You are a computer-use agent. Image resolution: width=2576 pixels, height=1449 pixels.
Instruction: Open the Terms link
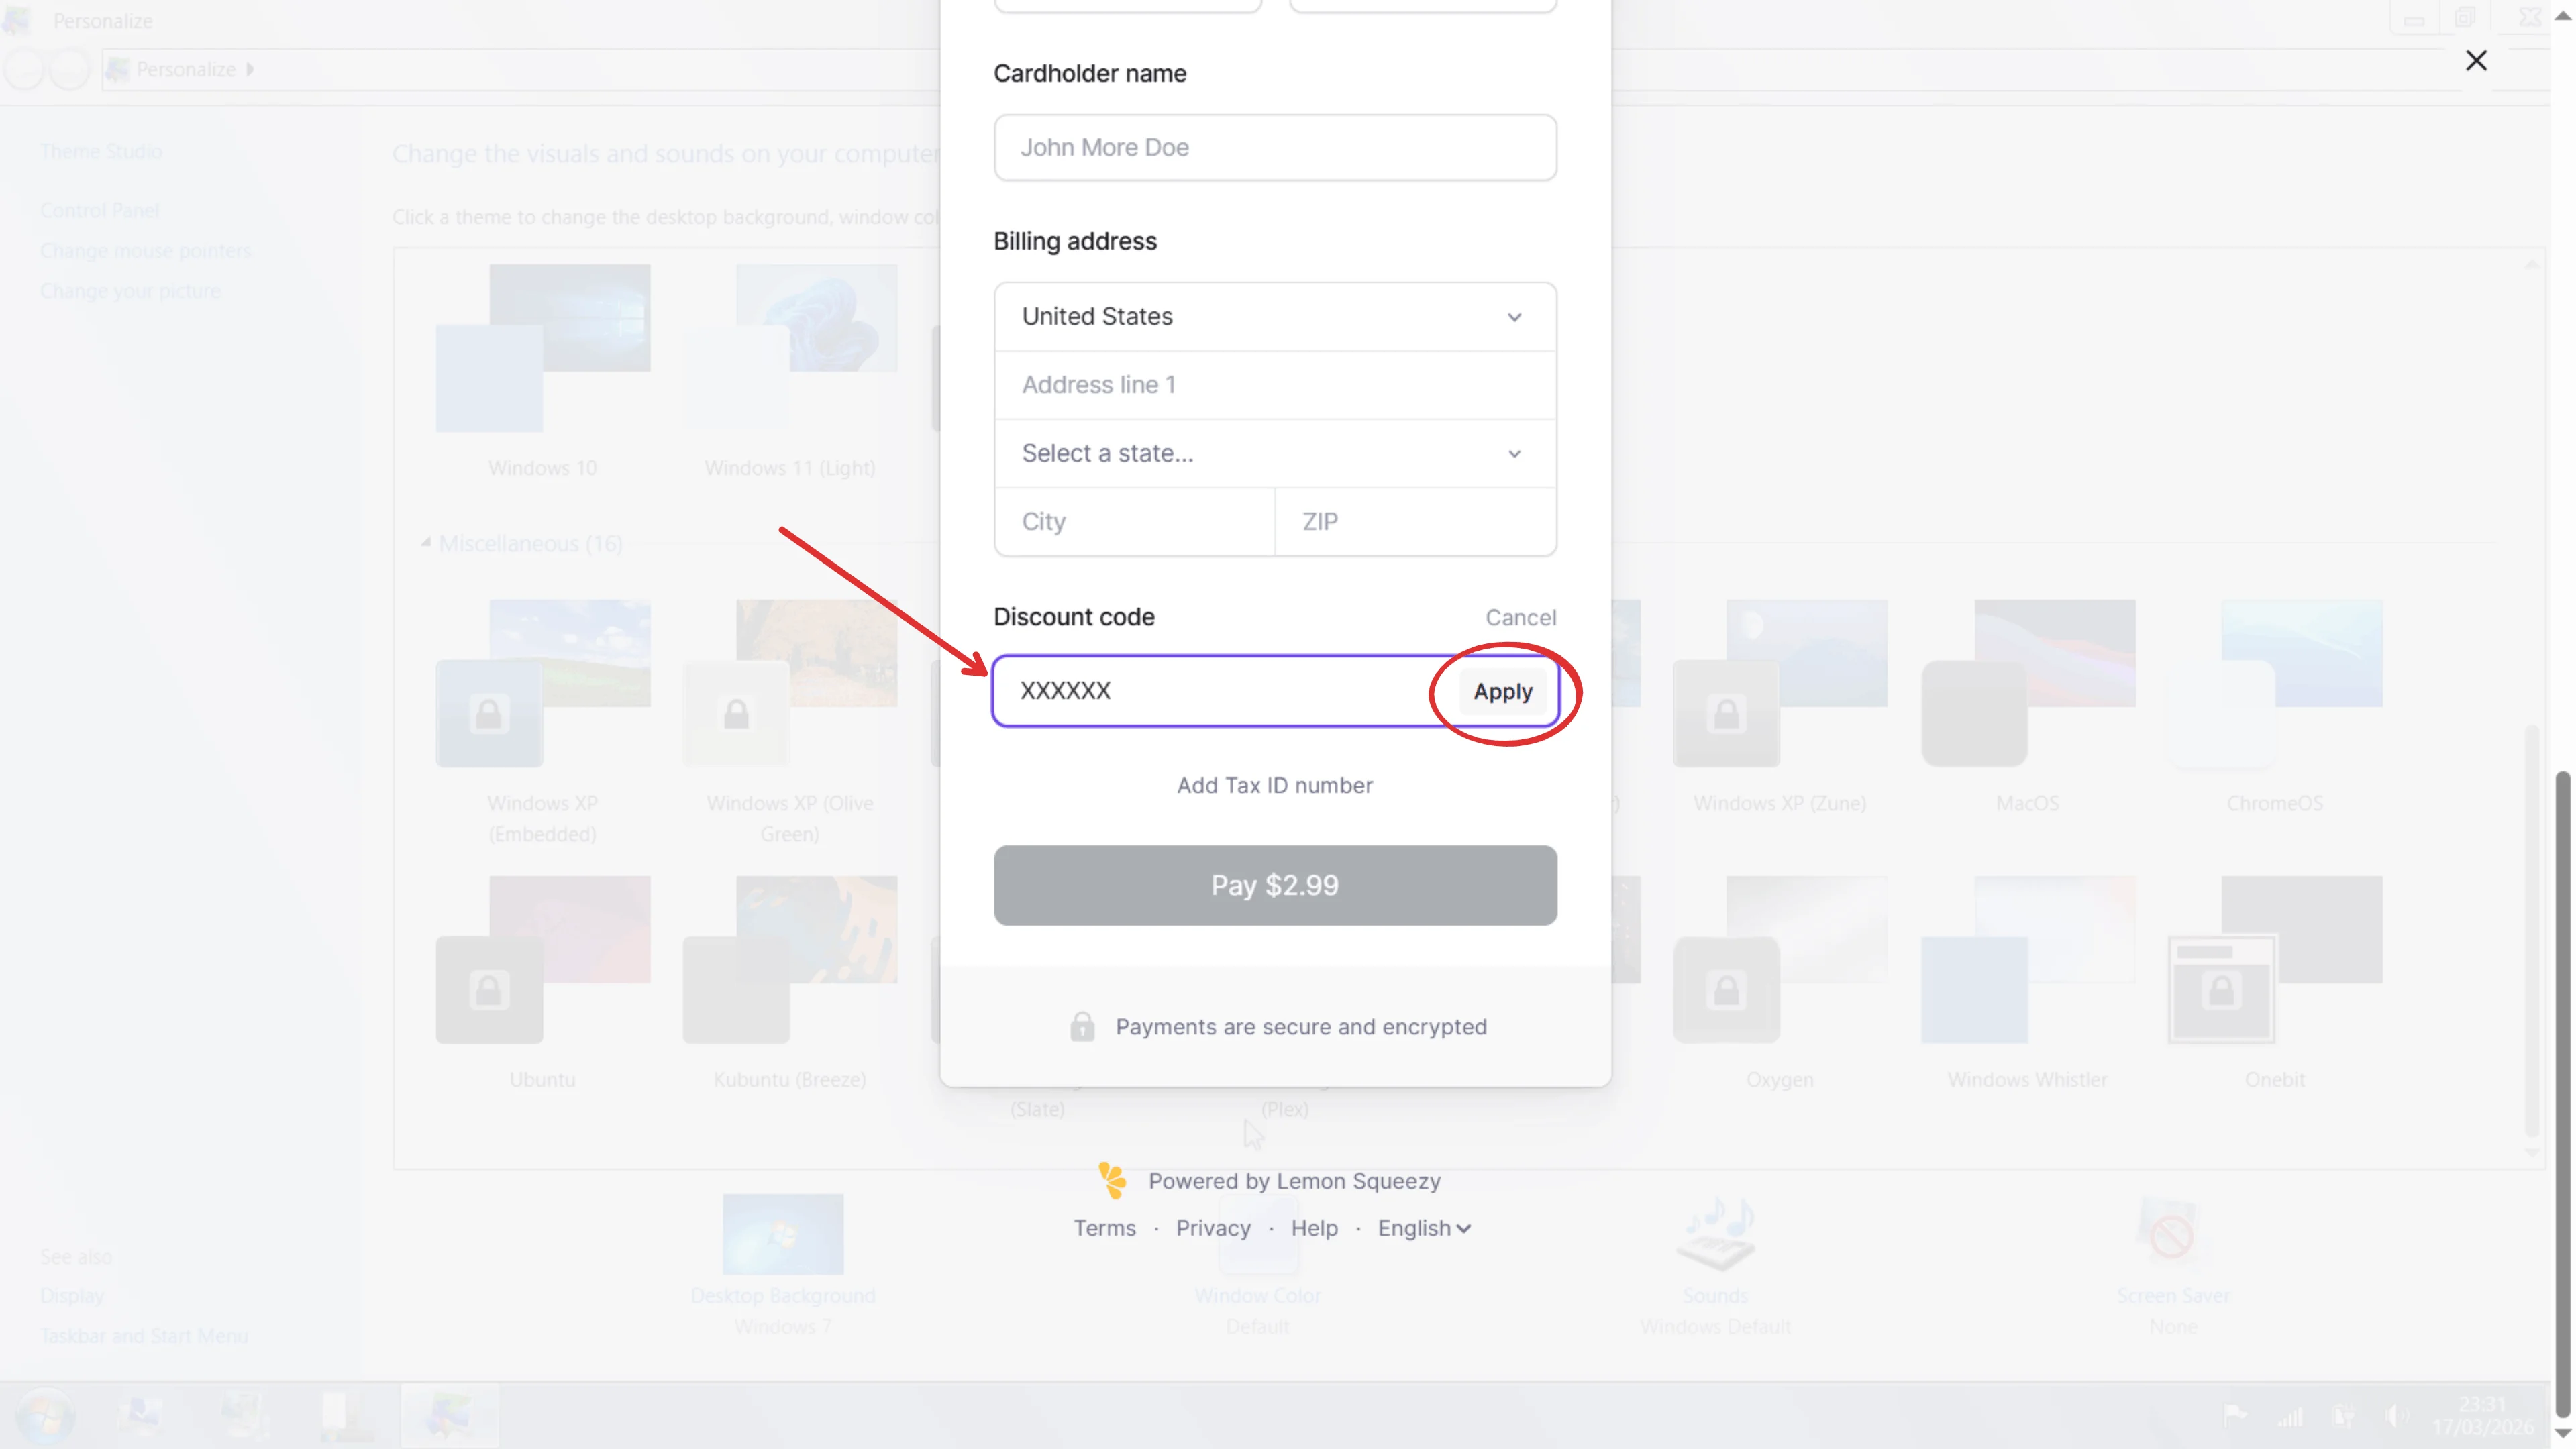1104,1228
